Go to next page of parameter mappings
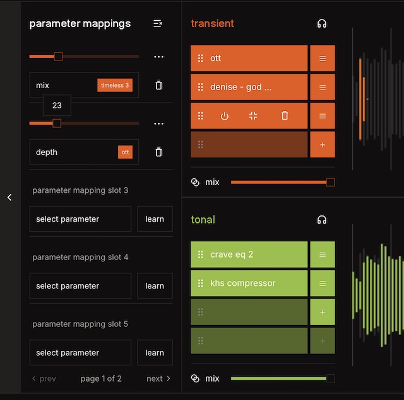 click(158, 379)
